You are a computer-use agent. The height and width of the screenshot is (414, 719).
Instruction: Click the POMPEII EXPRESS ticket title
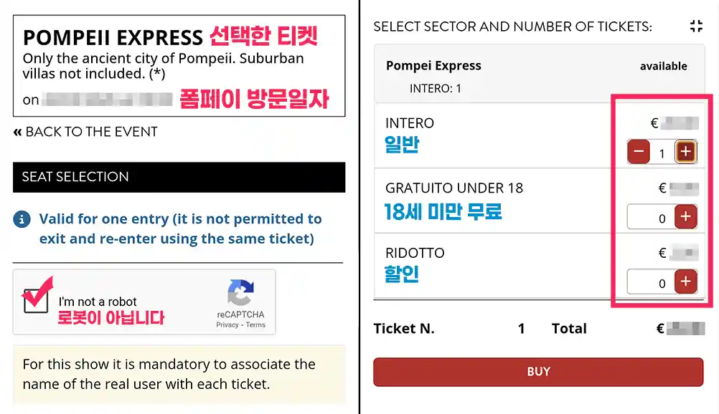(113, 37)
